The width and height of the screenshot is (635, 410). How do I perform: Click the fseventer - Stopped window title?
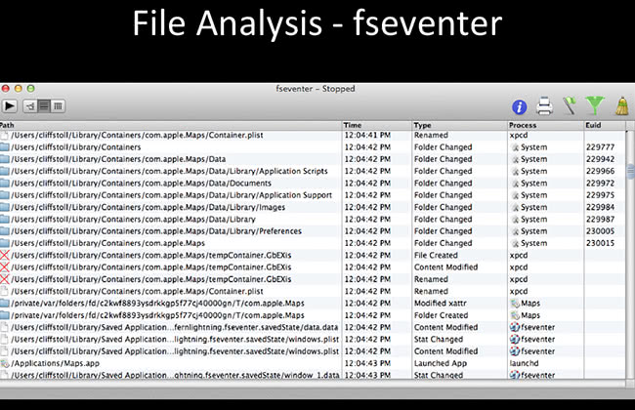pyautogui.click(x=316, y=89)
